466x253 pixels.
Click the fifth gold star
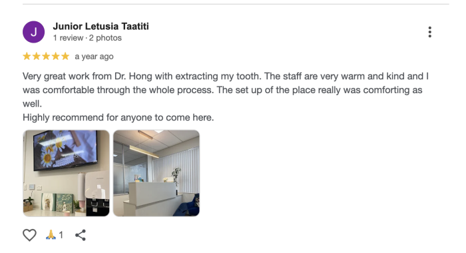pos(65,56)
